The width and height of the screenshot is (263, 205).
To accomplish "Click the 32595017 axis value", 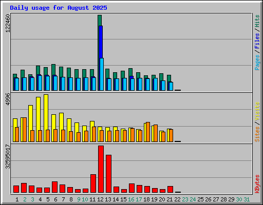I will (8, 156).
